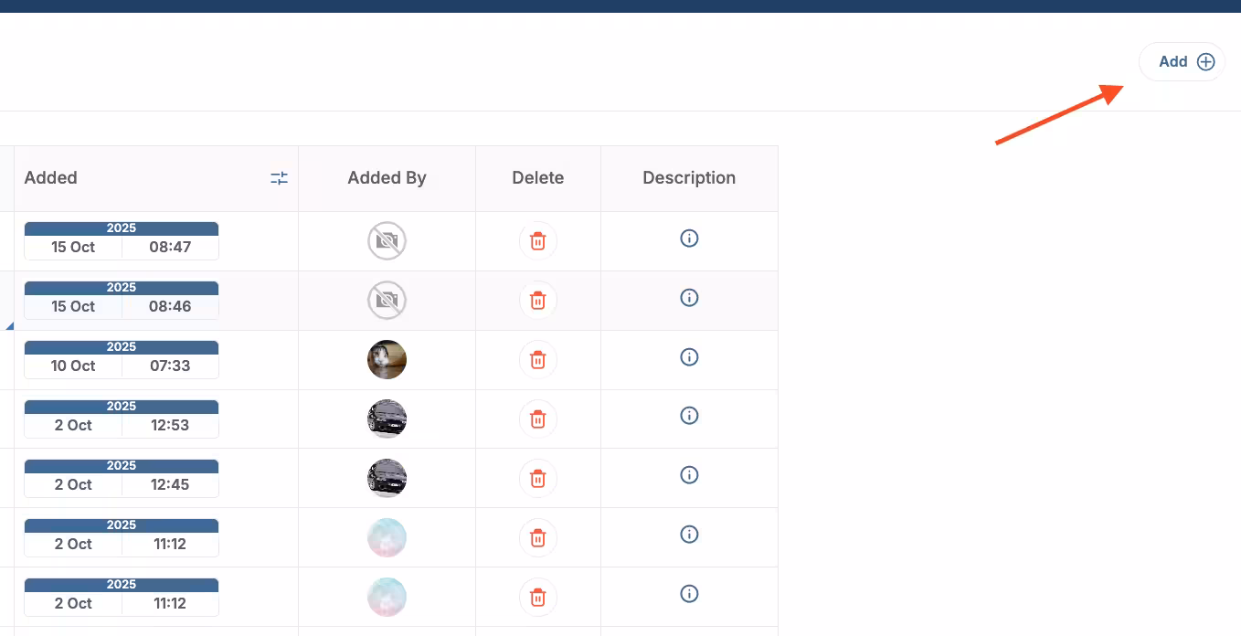Remove the row added 2 Oct 12:53
Viewport: 1241px width, 636px height.
point(538,419)
